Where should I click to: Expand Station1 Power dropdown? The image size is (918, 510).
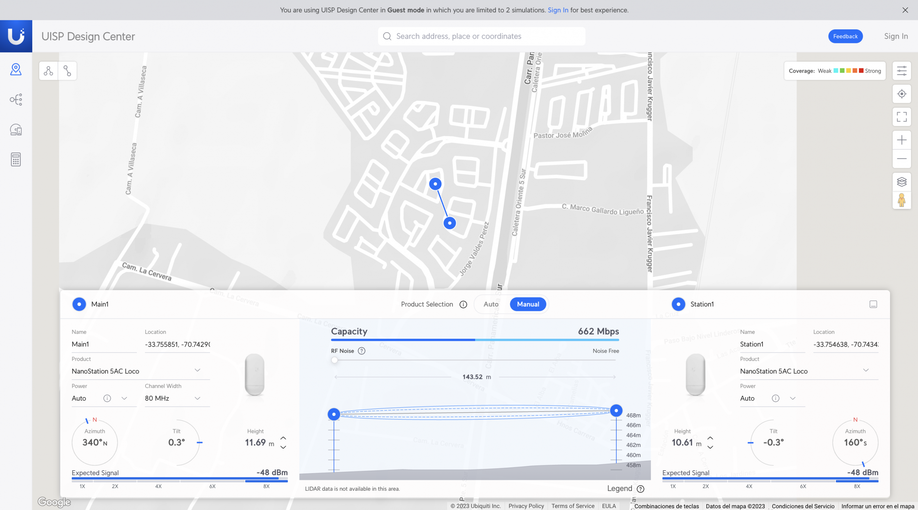tap(792, 398)
